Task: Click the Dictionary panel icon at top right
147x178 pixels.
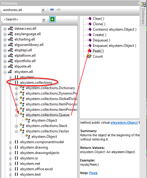Action: (143, 5)
